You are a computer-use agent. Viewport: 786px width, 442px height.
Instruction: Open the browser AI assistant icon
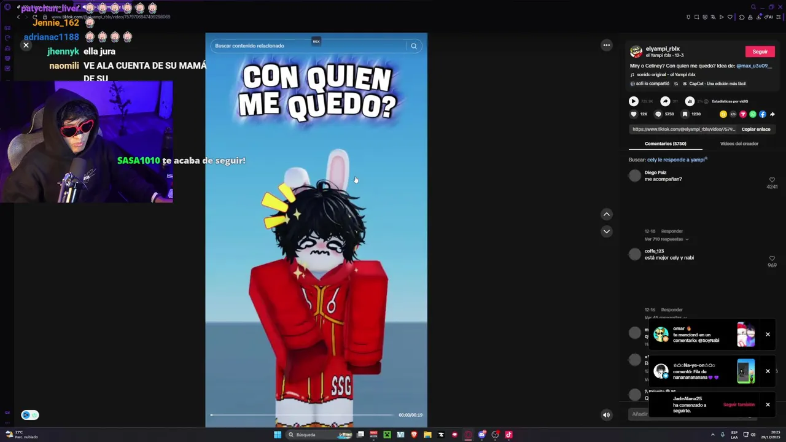point(768,17)
